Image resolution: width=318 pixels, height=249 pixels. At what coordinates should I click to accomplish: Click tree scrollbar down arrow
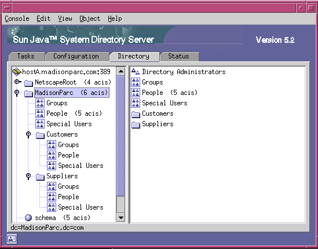tap(121, 218)
